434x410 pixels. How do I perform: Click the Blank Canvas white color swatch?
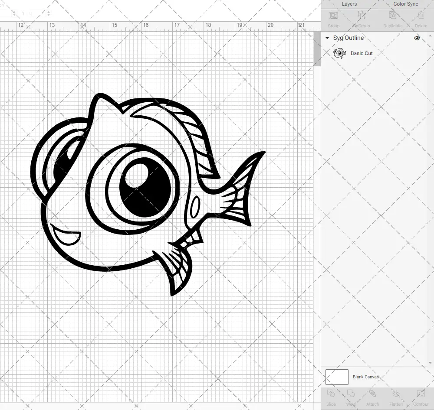point(337,377)
